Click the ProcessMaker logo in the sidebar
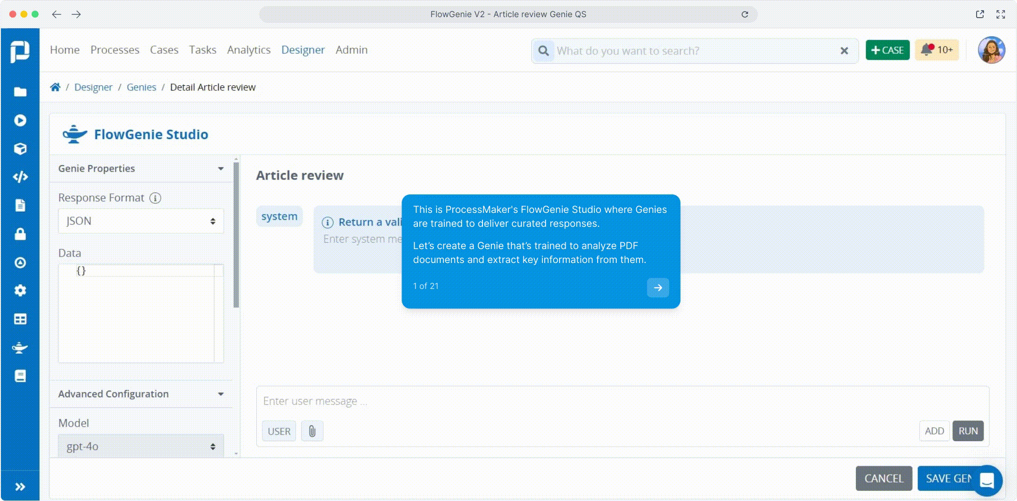The image size is (1017, 501). (x=20, y=51)
